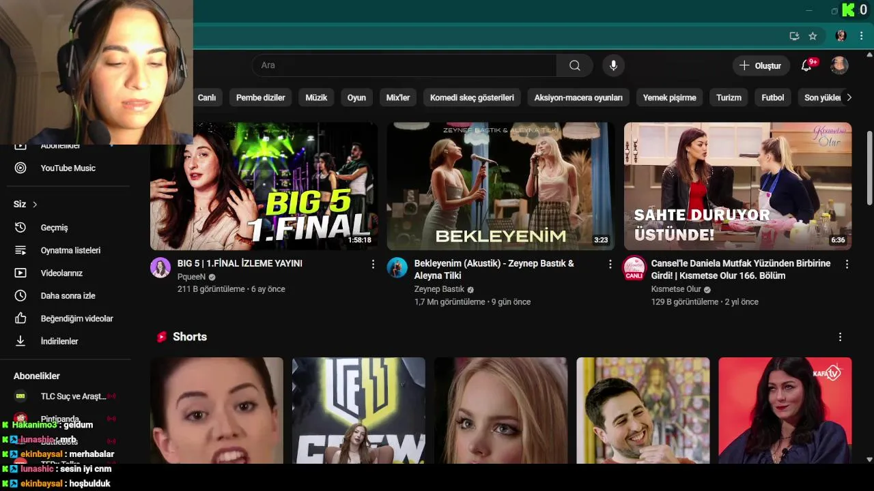874x491 pixels.
Task: Click the Oluştur create button
Action: tap(761, 65)
